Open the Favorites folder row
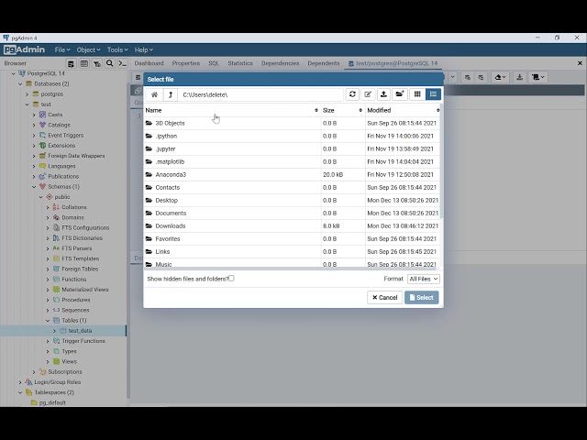 (292, 238)
